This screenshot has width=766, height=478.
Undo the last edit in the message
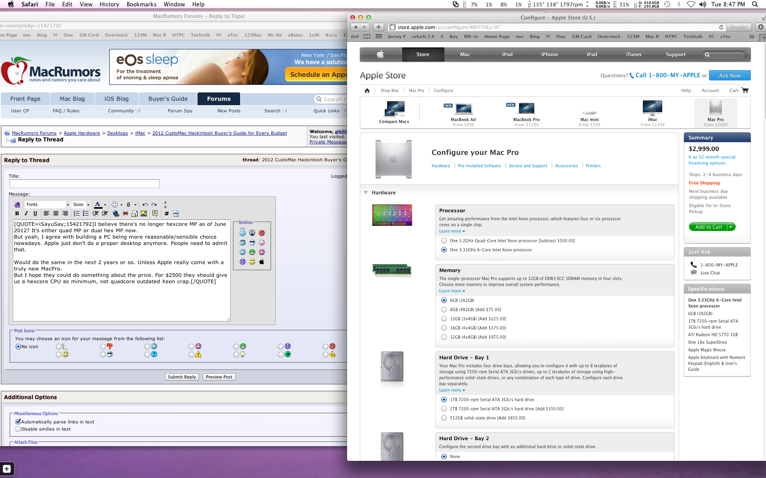tap(145, 204)
